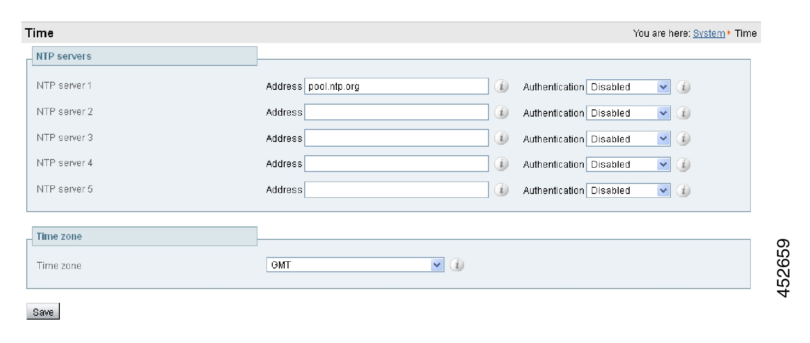Open Authentication dropdown for NTP server 2
810x343 pixels.
[628, 113]
